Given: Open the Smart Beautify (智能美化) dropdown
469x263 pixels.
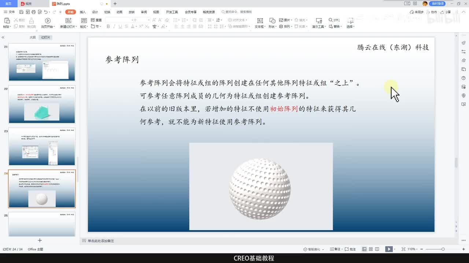Looking at the screenshot, I should point(323,249).
